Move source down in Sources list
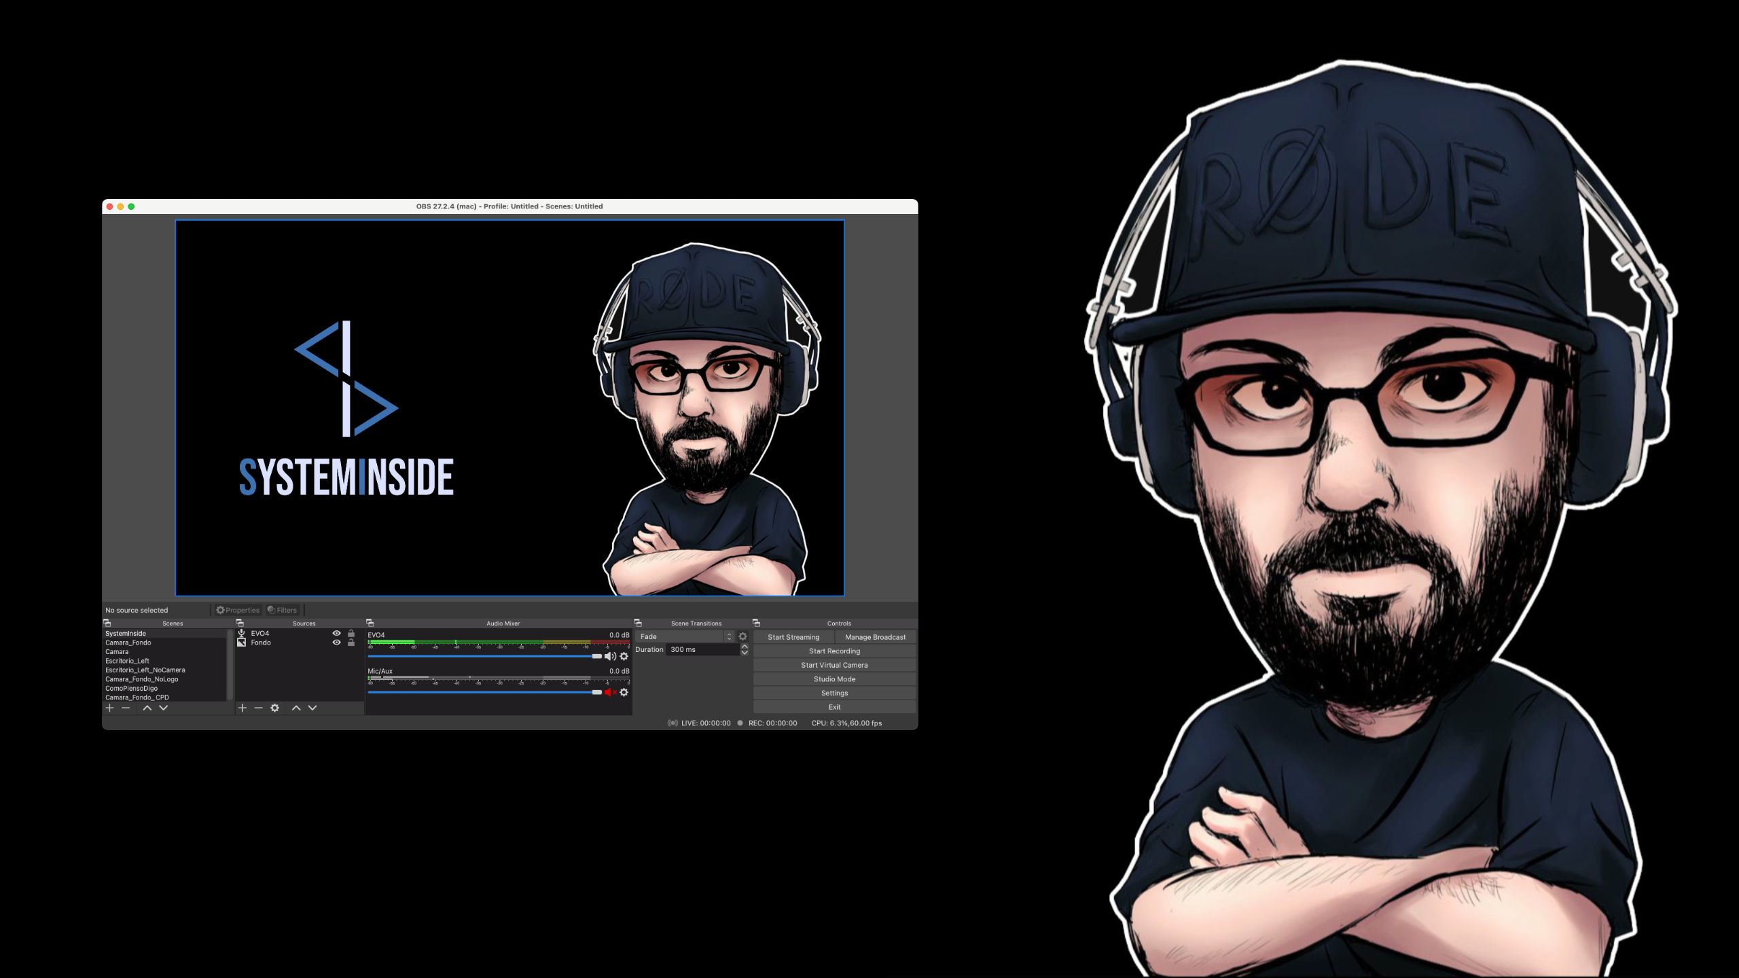 click(312, 708)
